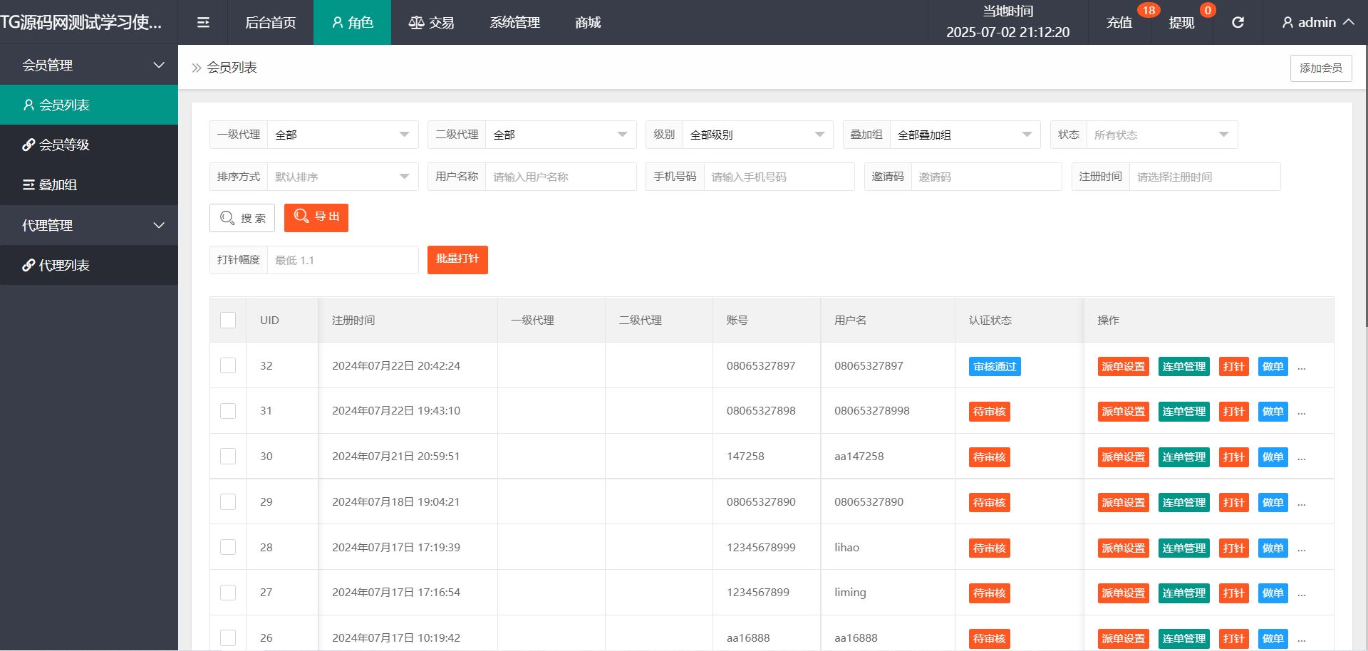Check the checkbox for UID 32 row
Screen dimensions: 1368x651
point(228,365)
